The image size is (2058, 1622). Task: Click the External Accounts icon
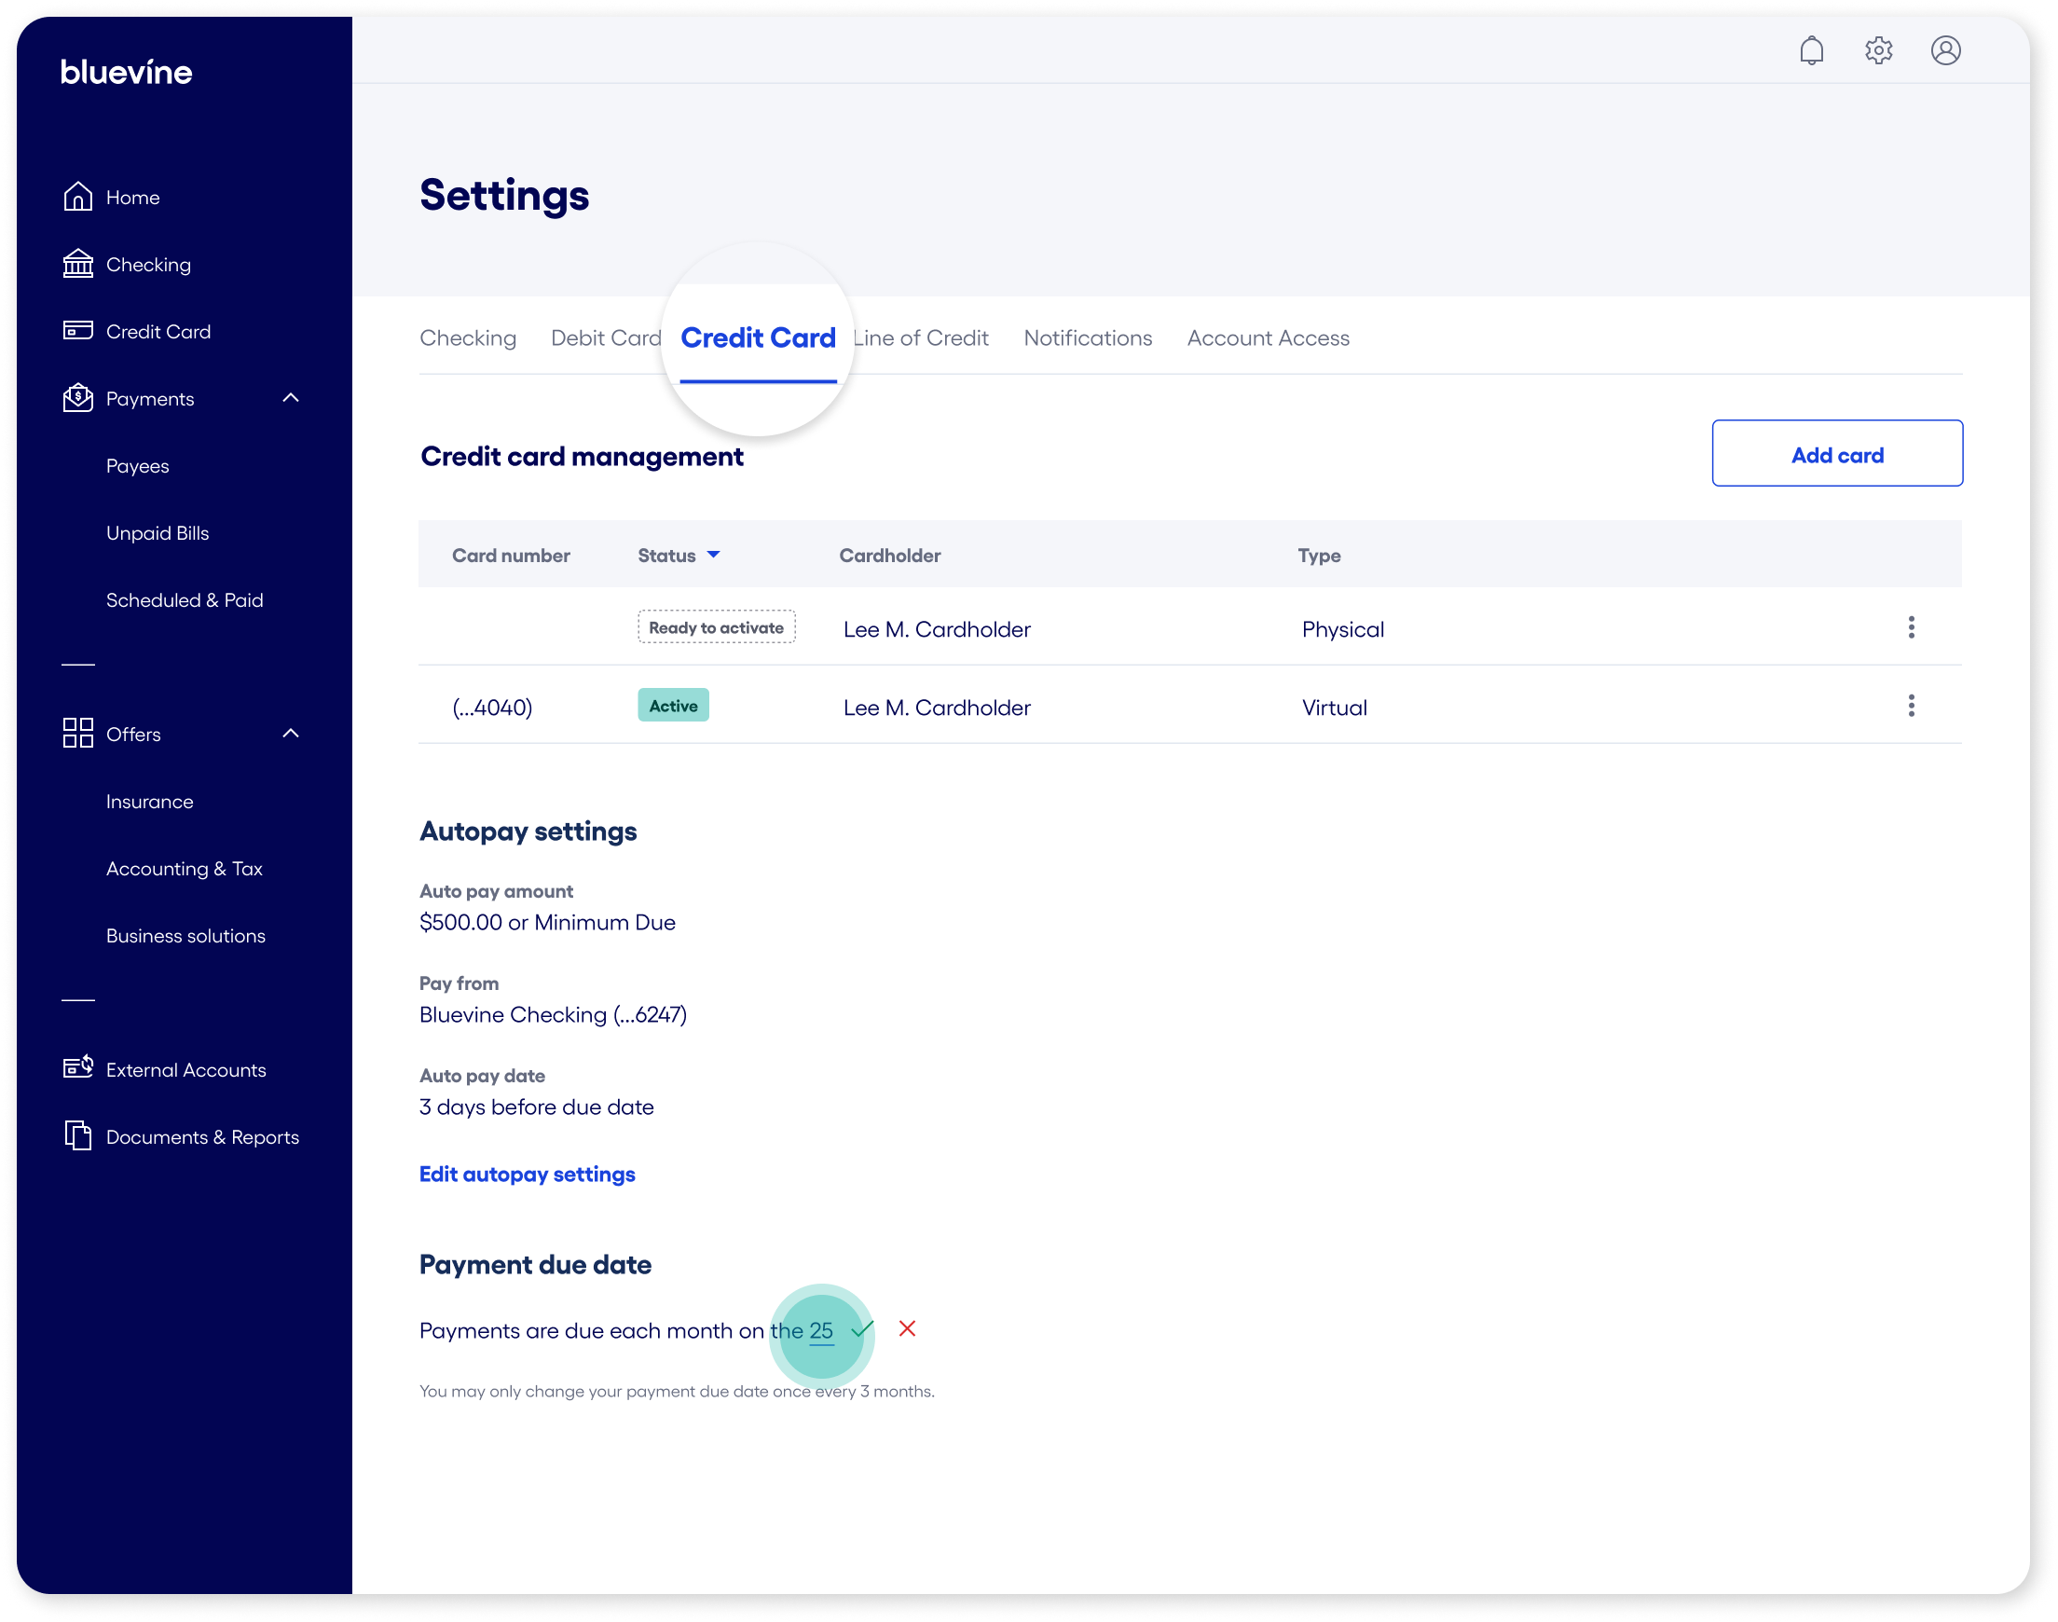pyautogui.click(x=78, y=1068)
